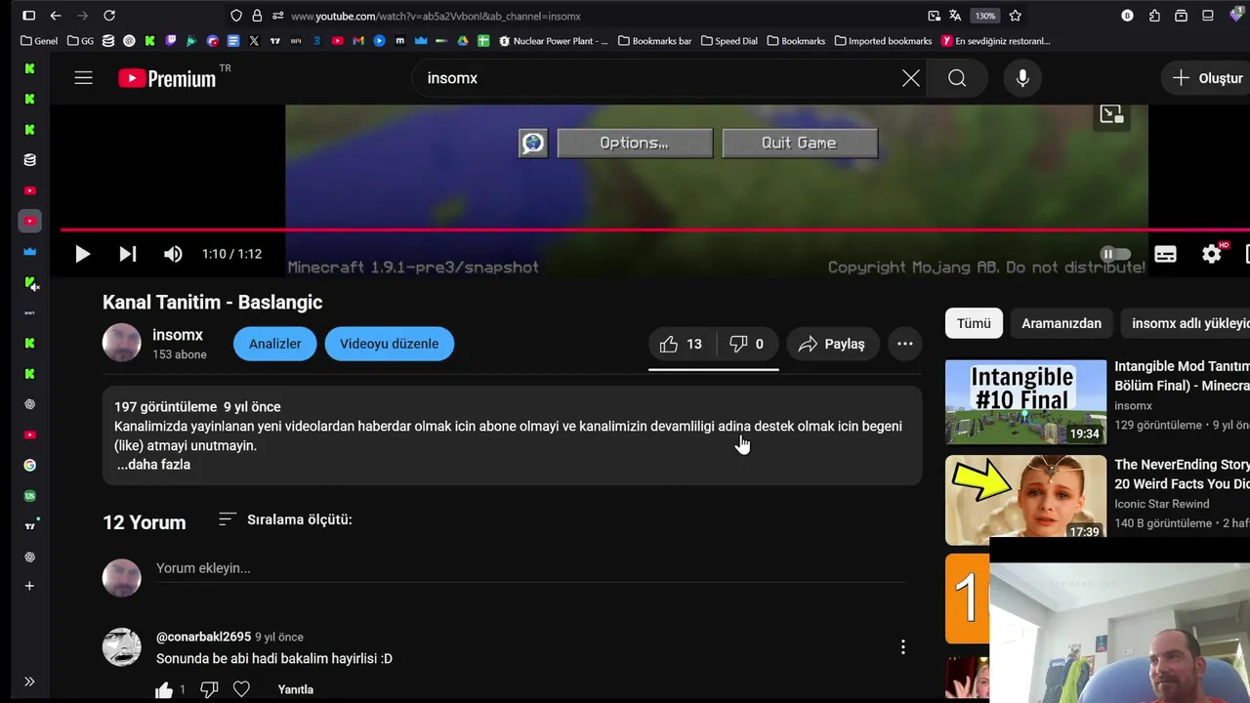The width and height of the screenshot is (1250, 703).
Task: Dislike the conarbakl2695 comment
Action: coord(209,689)
